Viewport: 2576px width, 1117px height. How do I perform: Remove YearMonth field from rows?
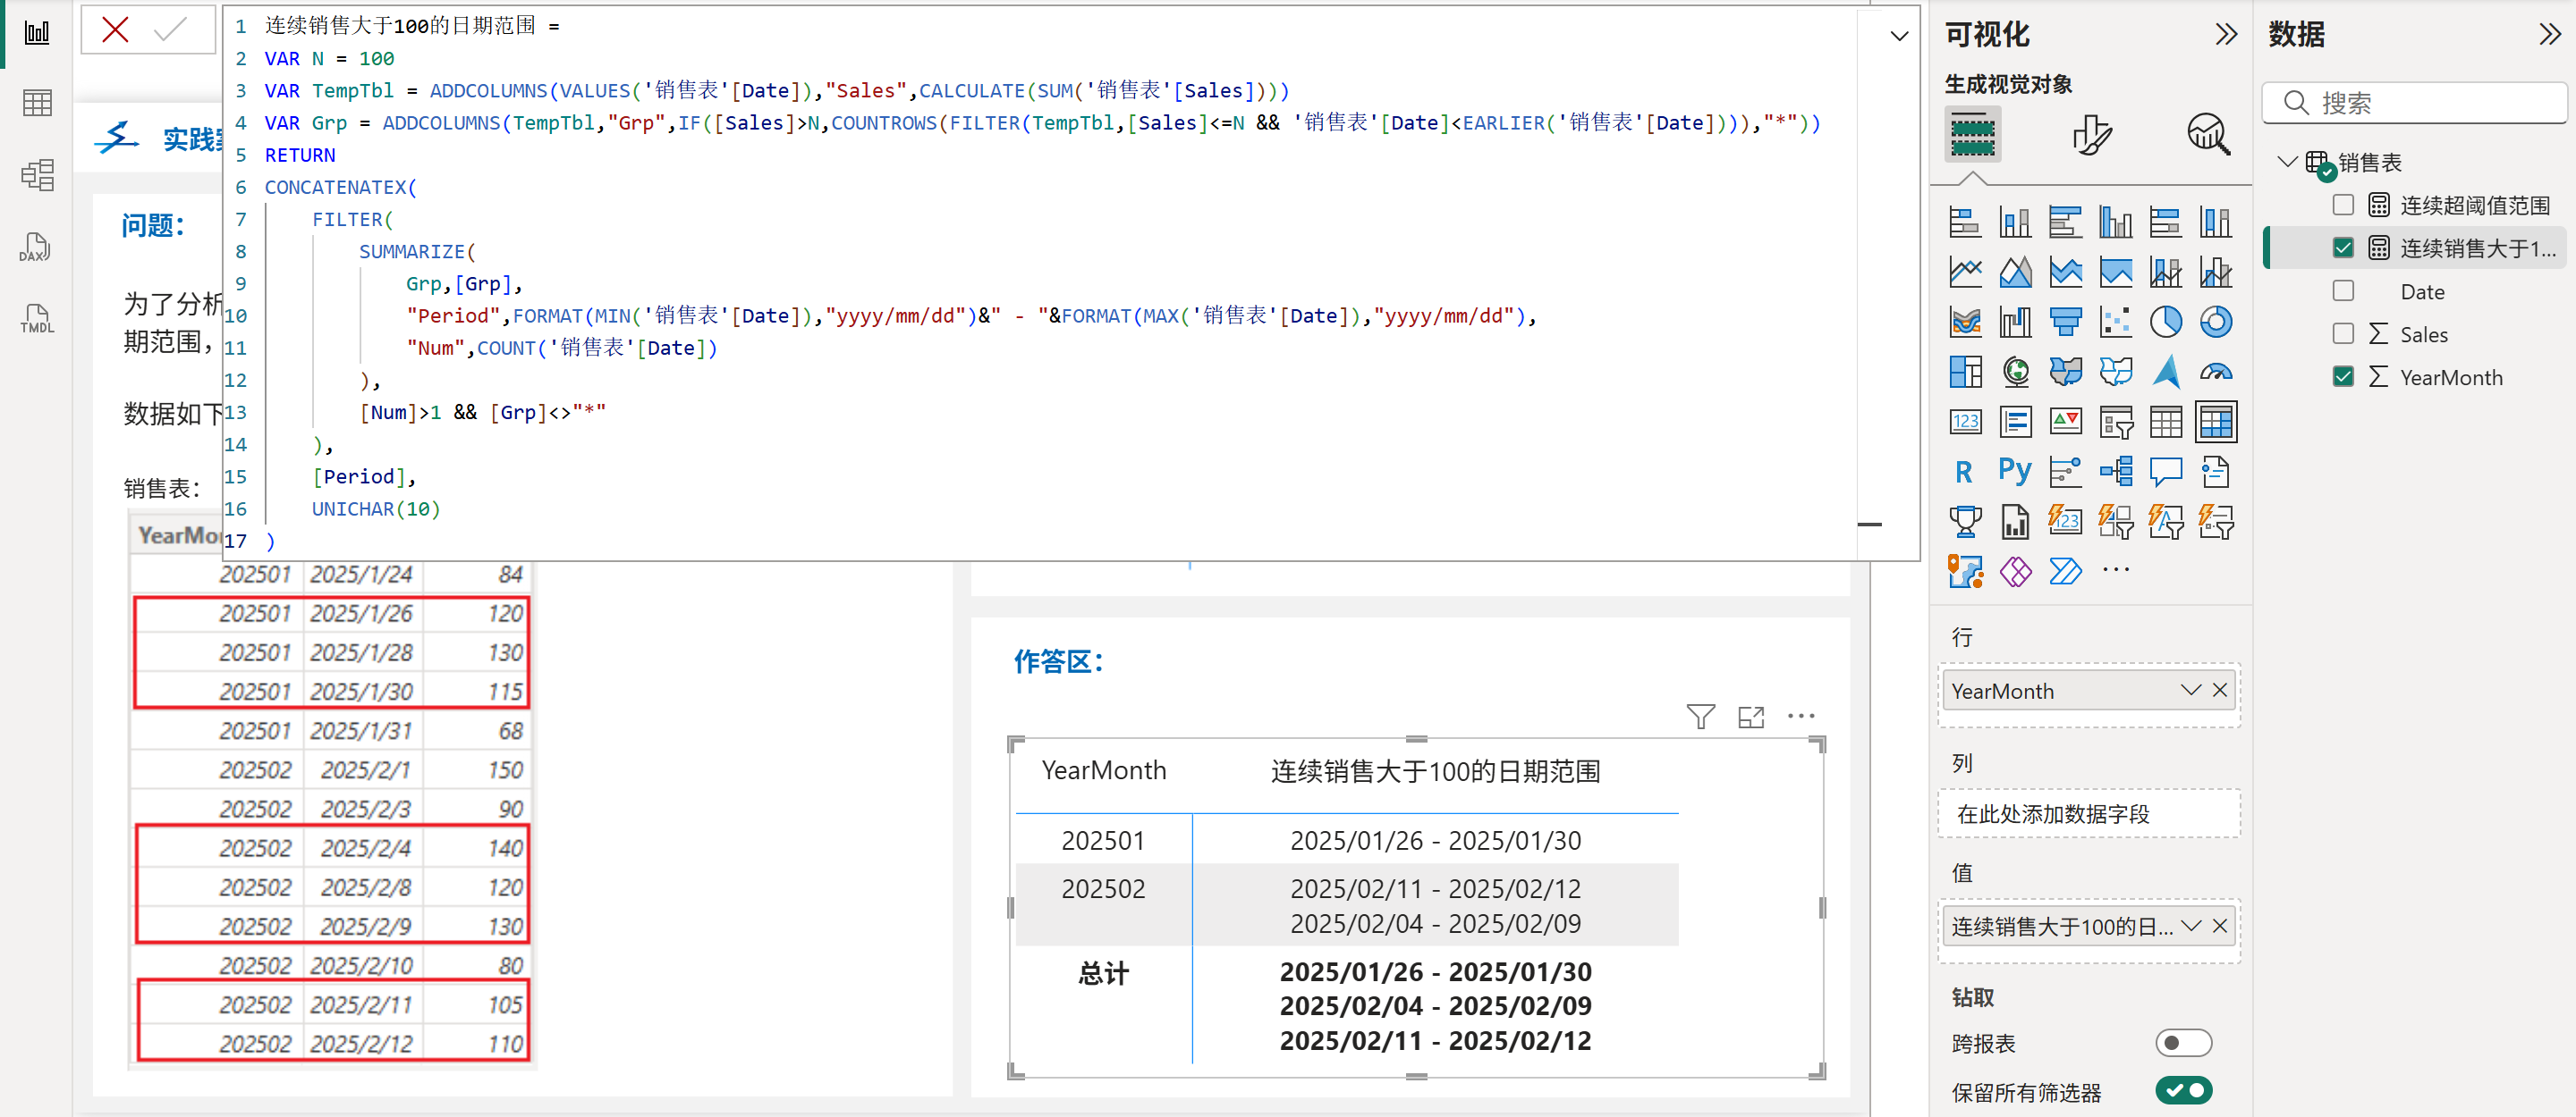(x=2220, y=691)
